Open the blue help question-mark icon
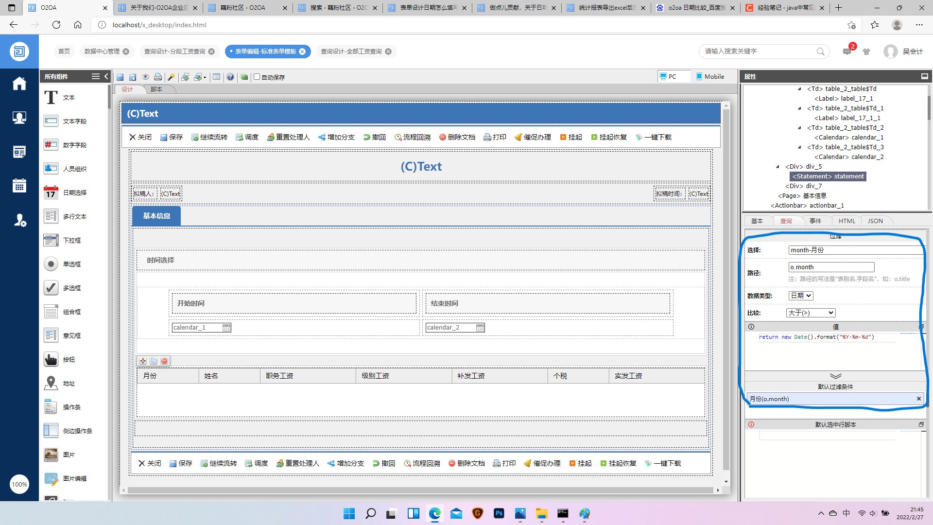Screen dimensions: 933x525 click(x=230, y=77)
